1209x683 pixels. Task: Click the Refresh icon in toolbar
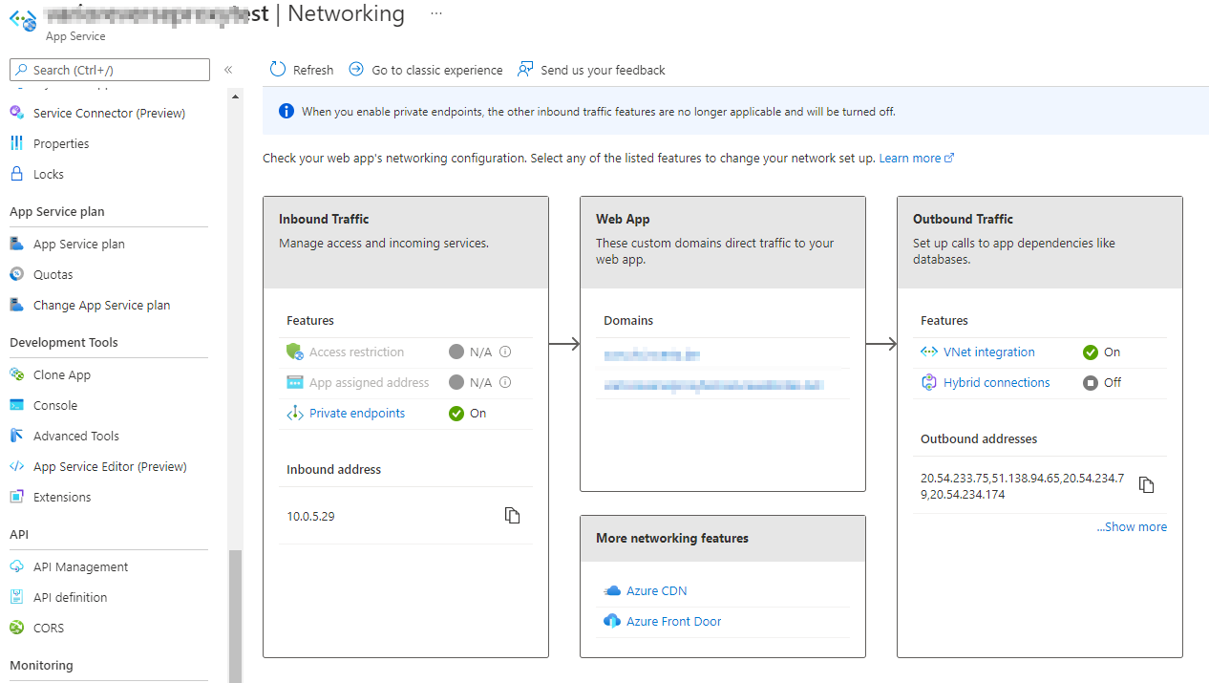(278, 70)
